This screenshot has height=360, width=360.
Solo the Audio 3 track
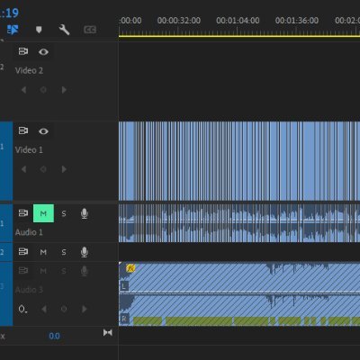64,271
